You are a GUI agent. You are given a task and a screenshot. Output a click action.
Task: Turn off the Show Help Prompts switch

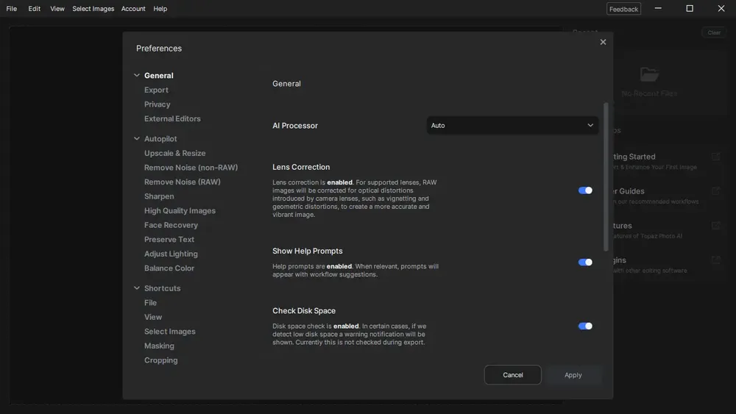tap(585, 263)
